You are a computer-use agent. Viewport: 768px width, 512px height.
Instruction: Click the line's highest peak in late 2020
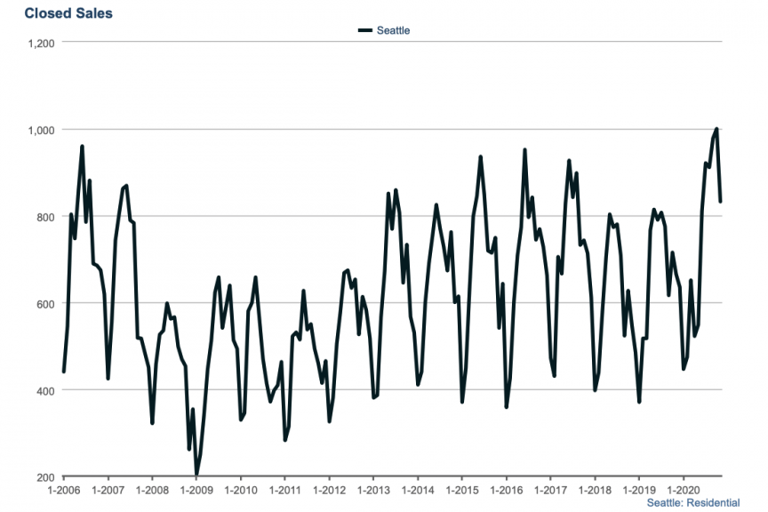pos(716,130)
